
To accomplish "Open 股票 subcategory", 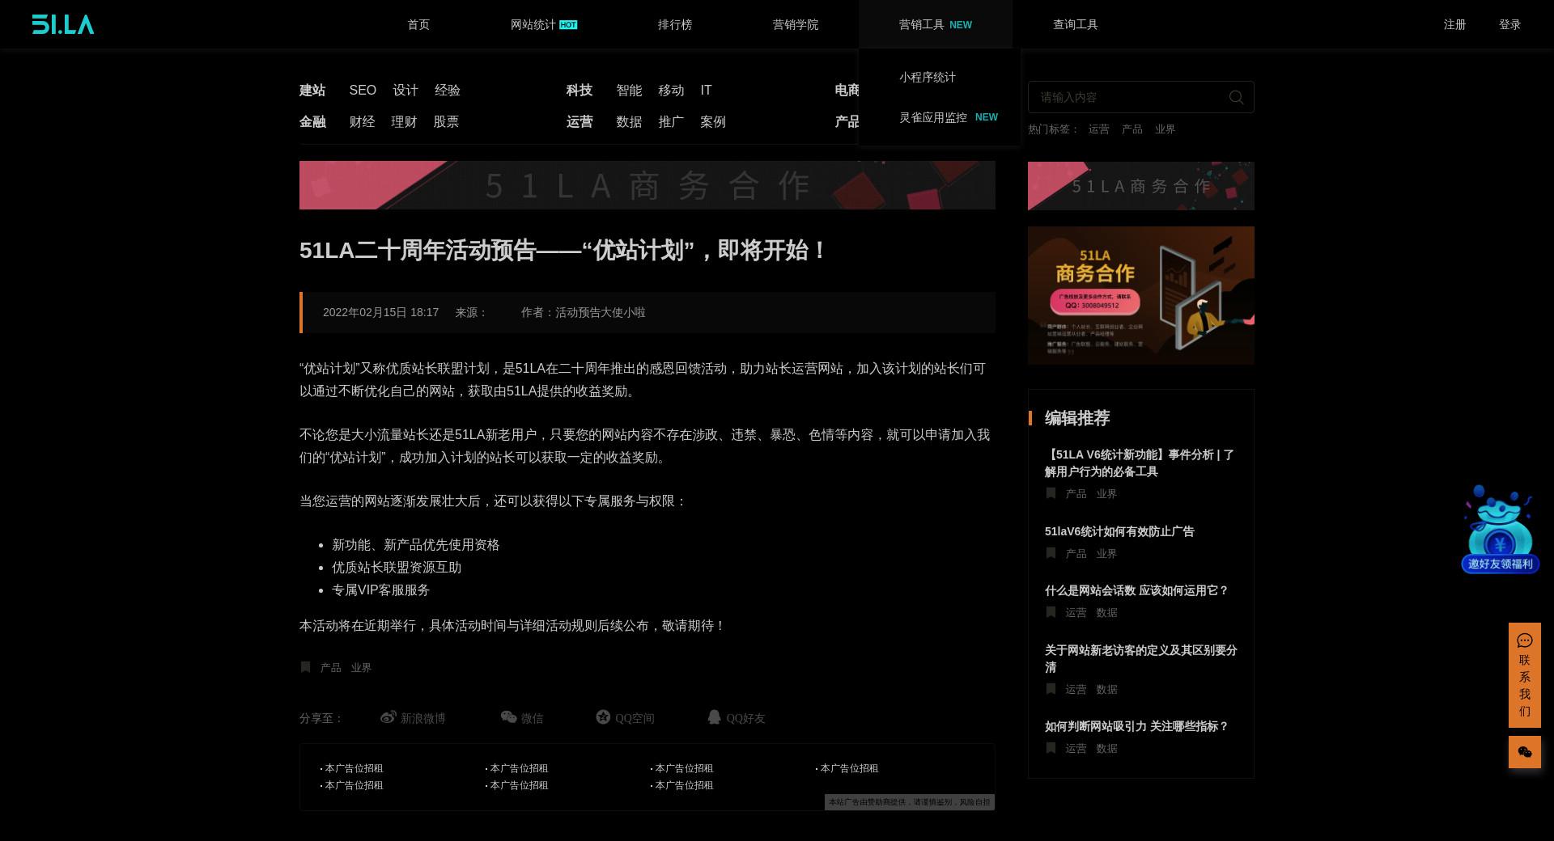I will [447, 121].
